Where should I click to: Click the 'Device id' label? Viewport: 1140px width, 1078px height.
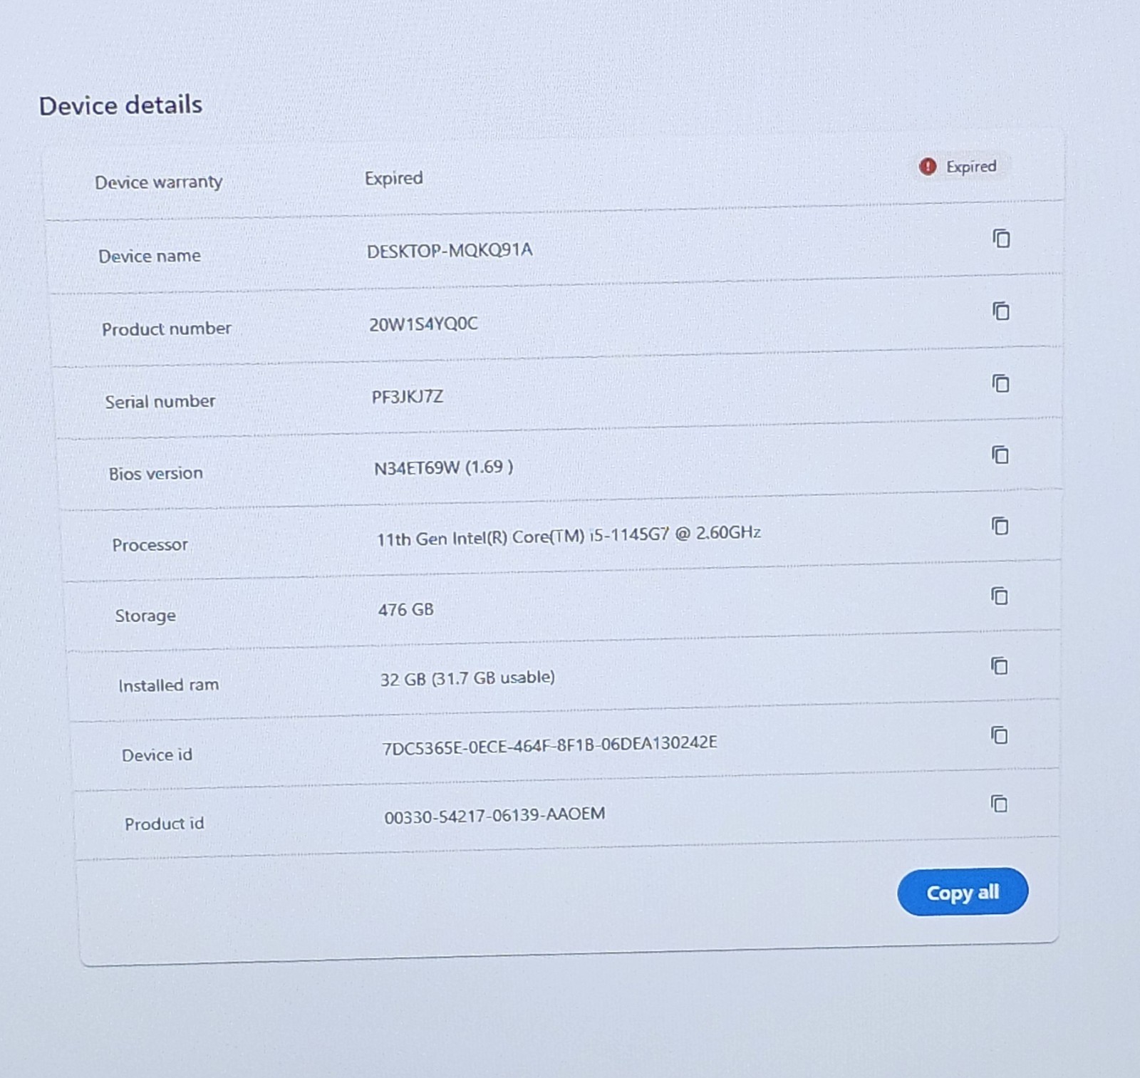tap(157, 755)
